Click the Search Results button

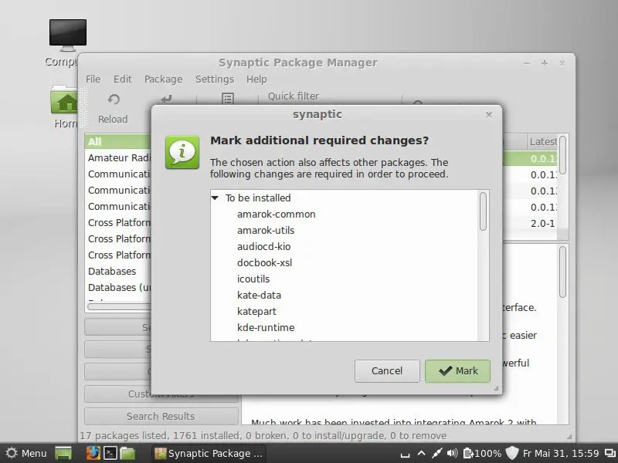pyautogui.click(x=161, y=416)
